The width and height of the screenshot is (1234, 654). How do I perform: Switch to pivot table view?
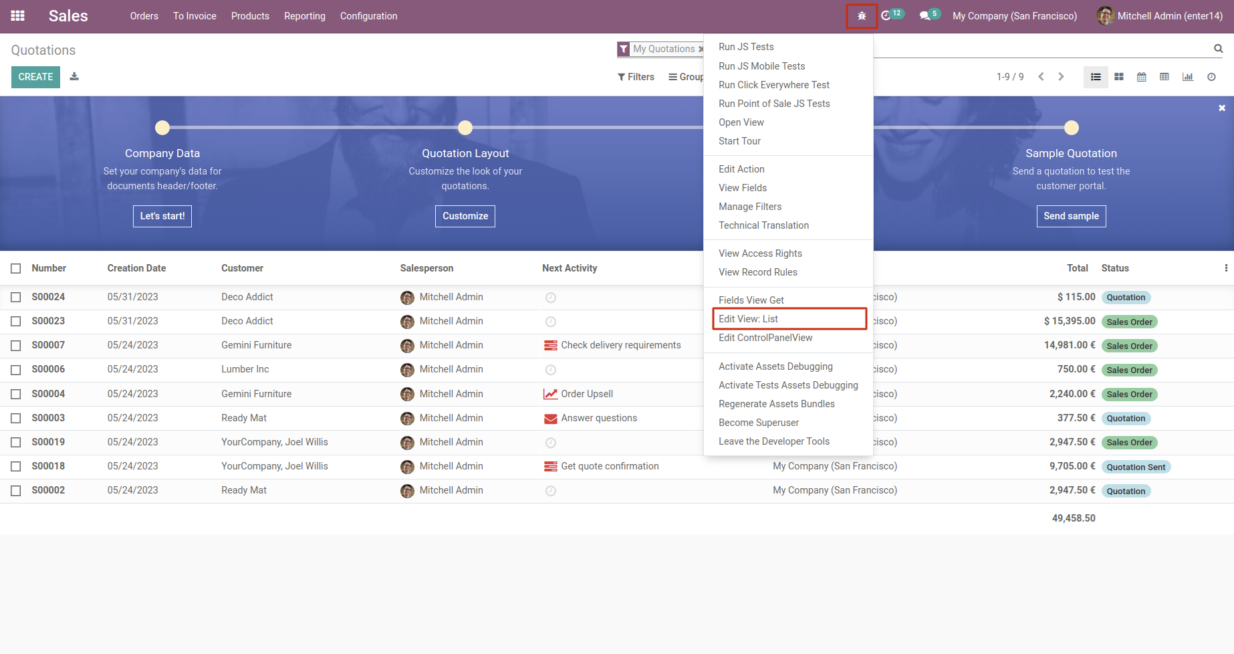1164,77
